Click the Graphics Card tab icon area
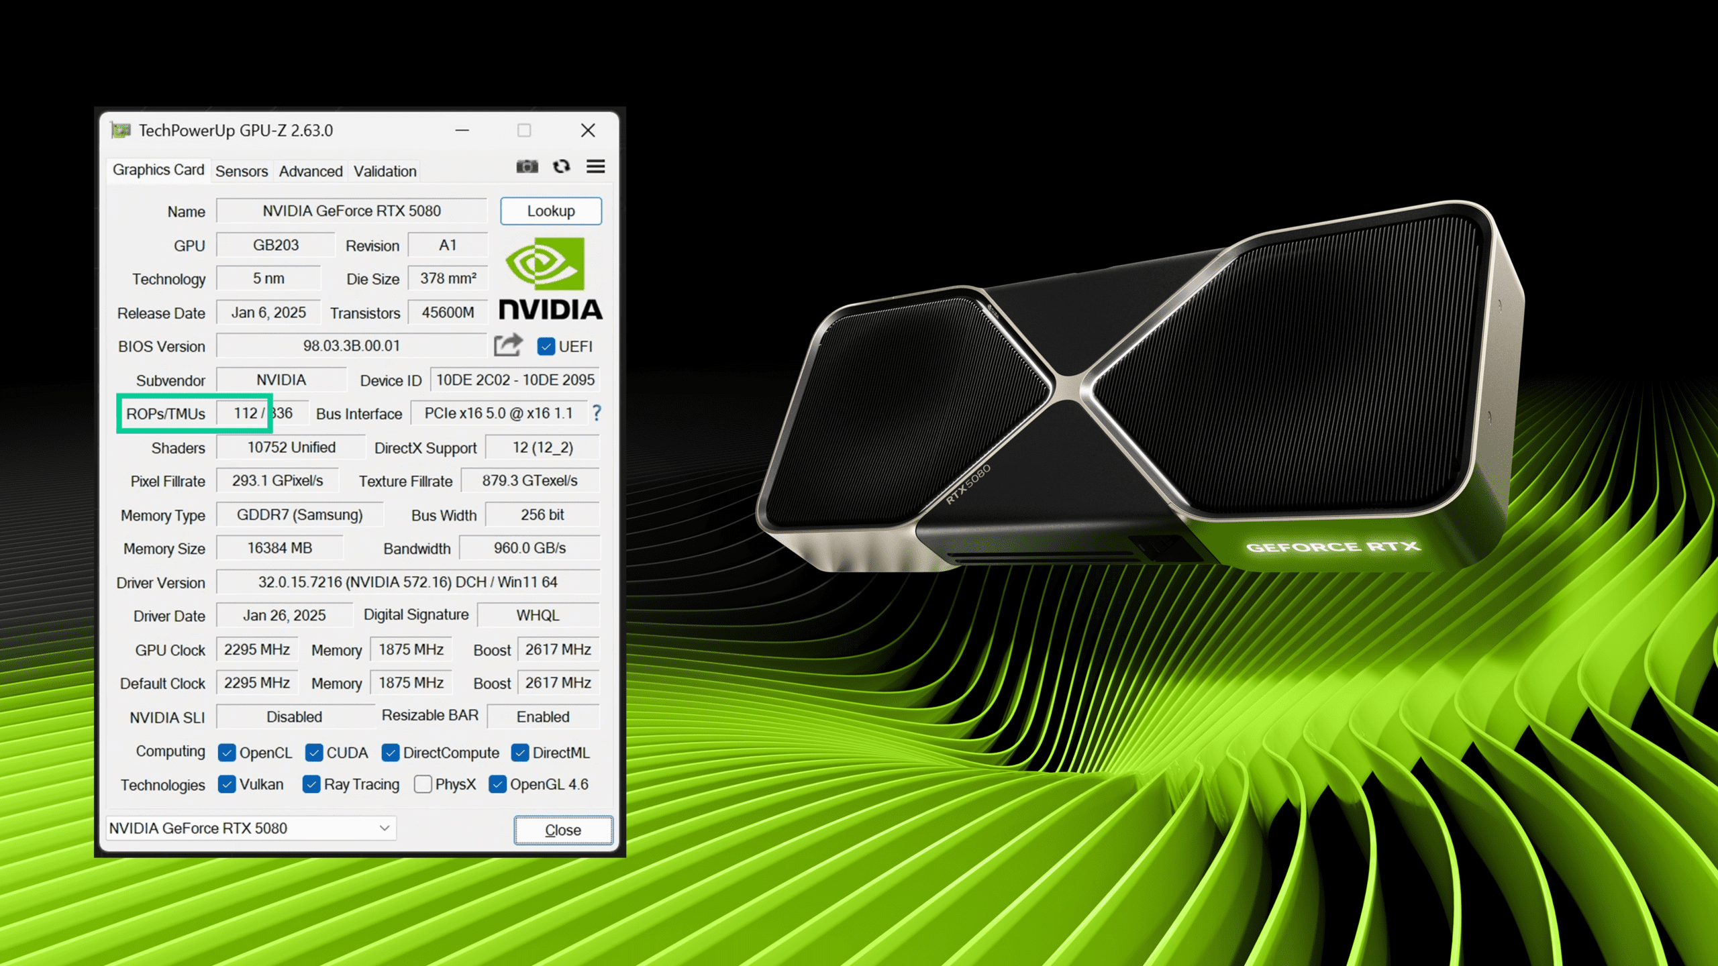Screen dimensions: 1718x966 point(158,170)
